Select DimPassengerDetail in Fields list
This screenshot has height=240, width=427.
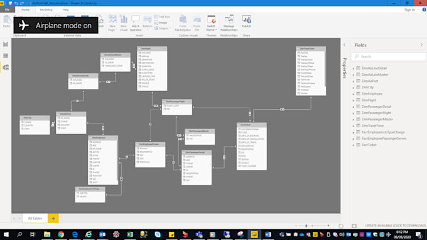coord(376,107)
